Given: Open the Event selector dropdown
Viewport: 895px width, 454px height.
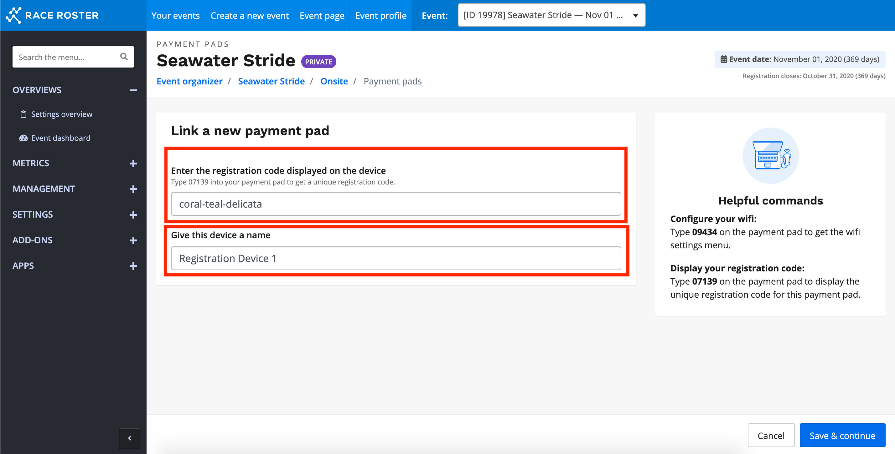Looking at the screenshot, I should click(551, 15).
